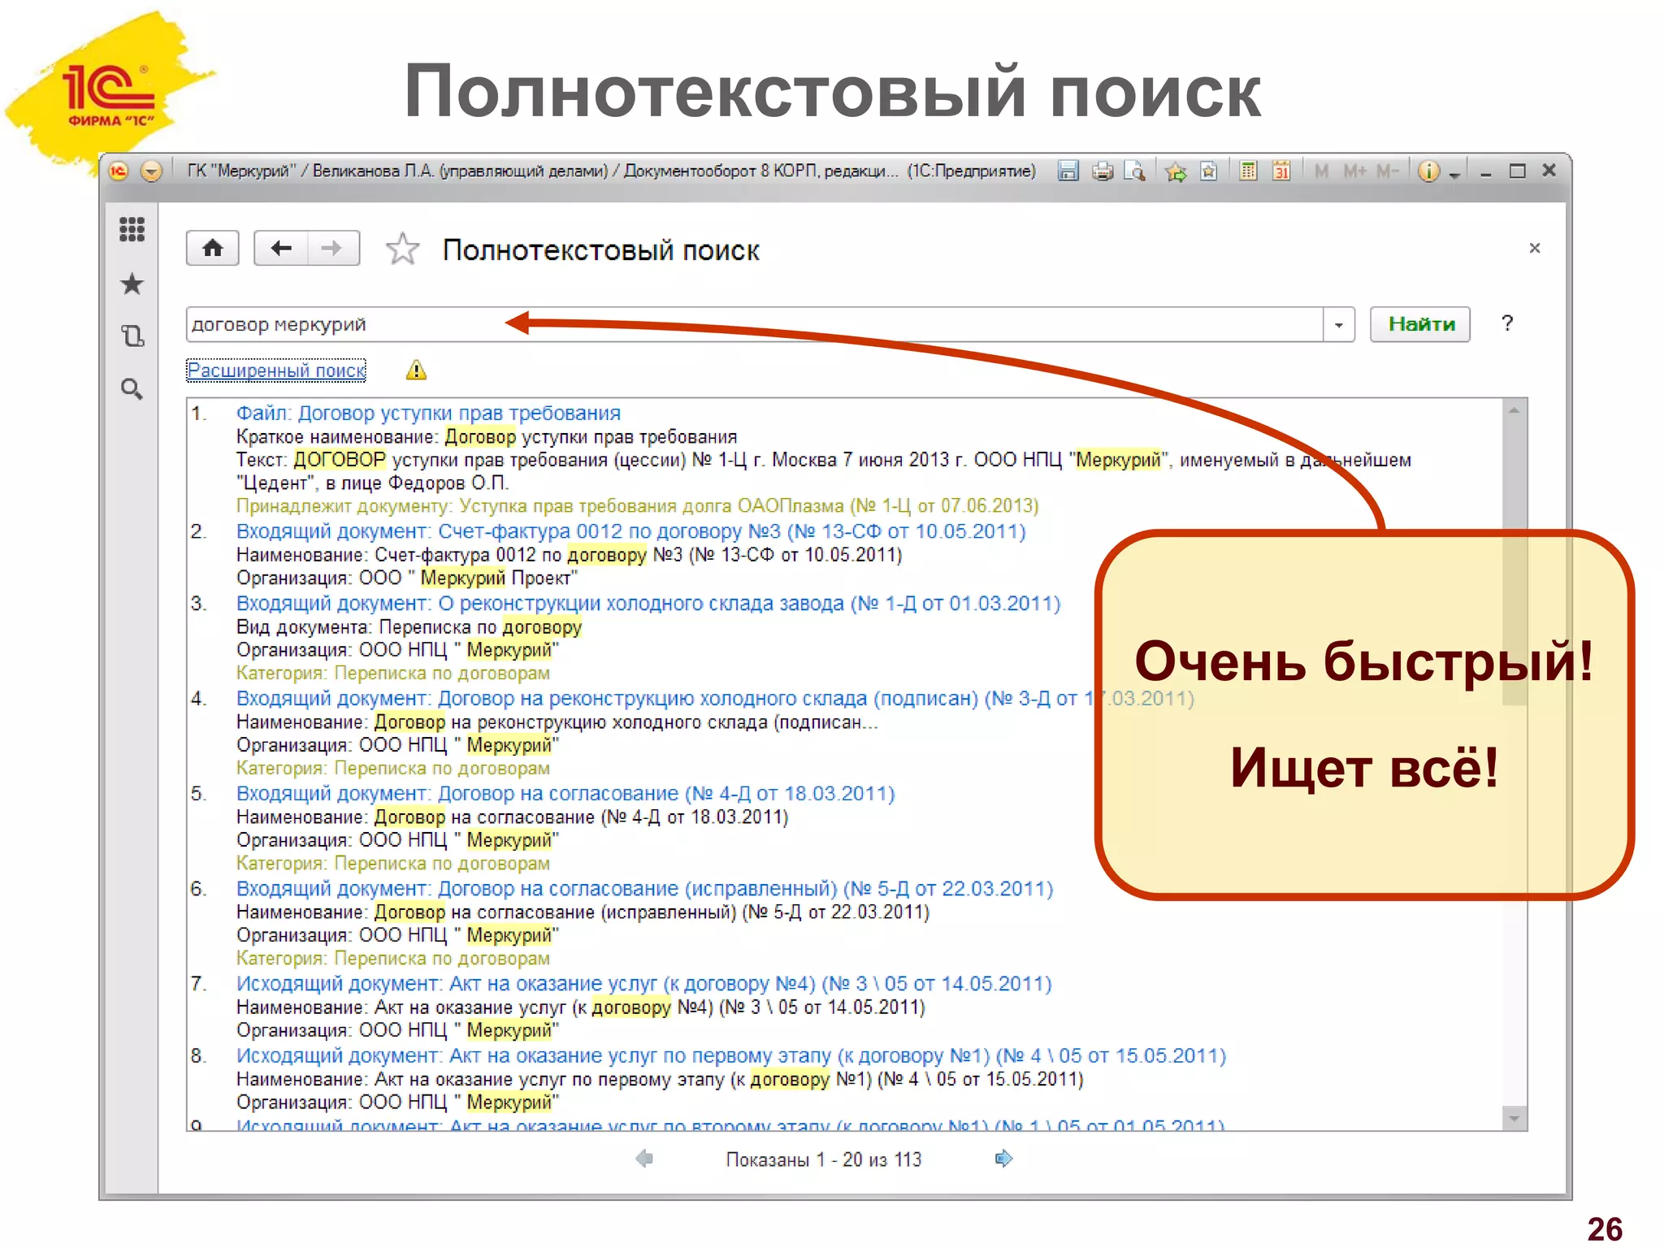Go to the Home page button

coord(213,248)
